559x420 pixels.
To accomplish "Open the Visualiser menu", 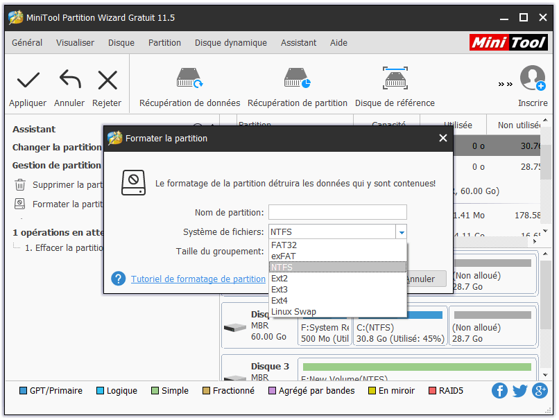I will click(75, 43).
